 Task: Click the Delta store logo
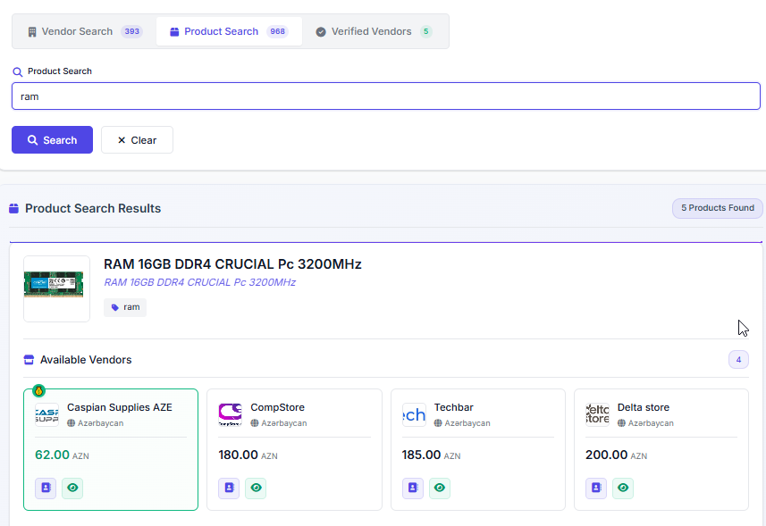click(x=597, y=414)
